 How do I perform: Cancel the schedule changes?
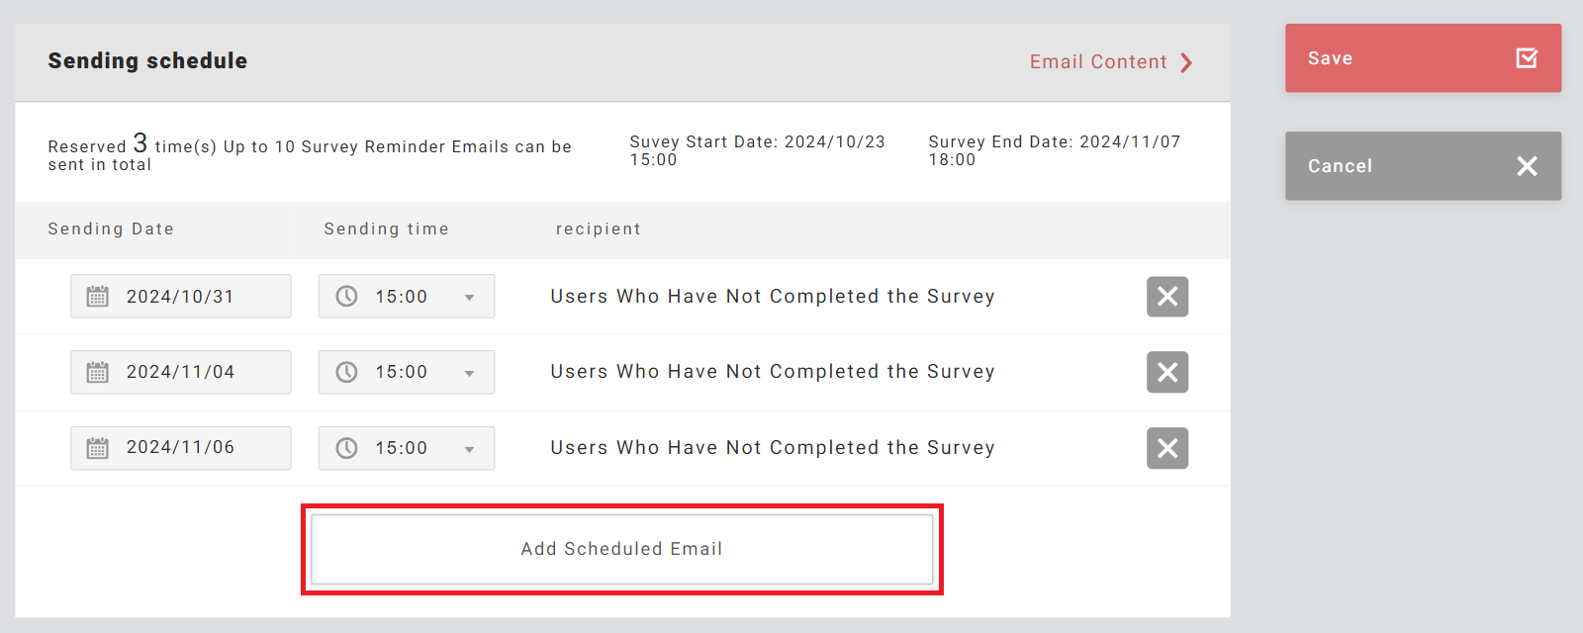point(1423,166)
